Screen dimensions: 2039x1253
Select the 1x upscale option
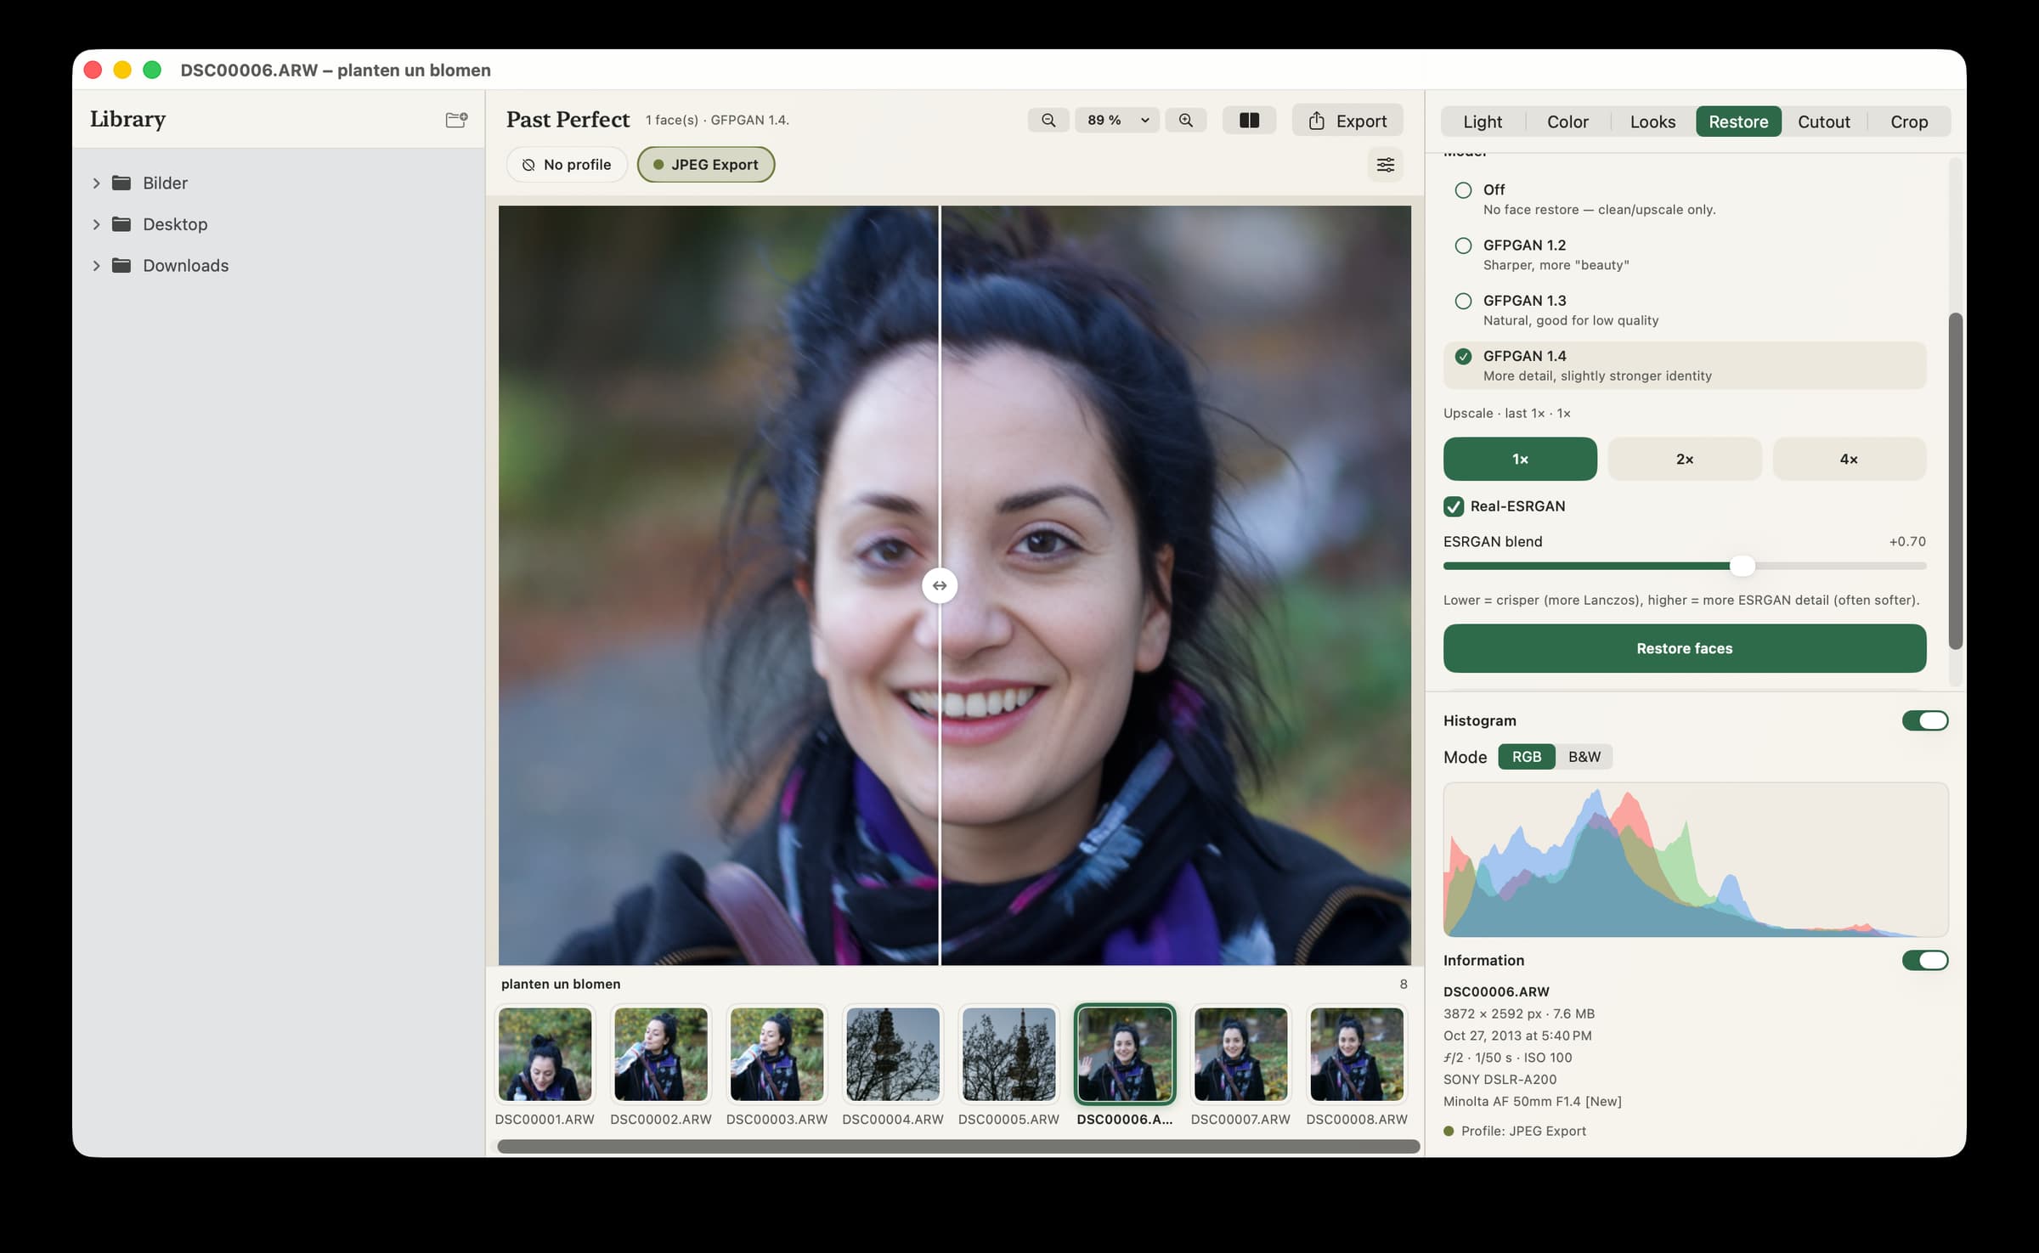[1520, 459]
